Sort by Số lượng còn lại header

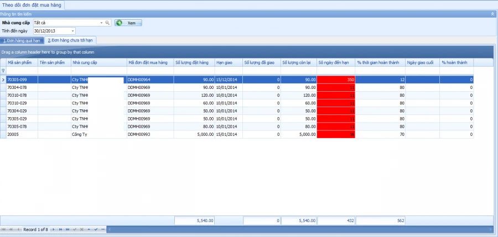click(299, 62)
